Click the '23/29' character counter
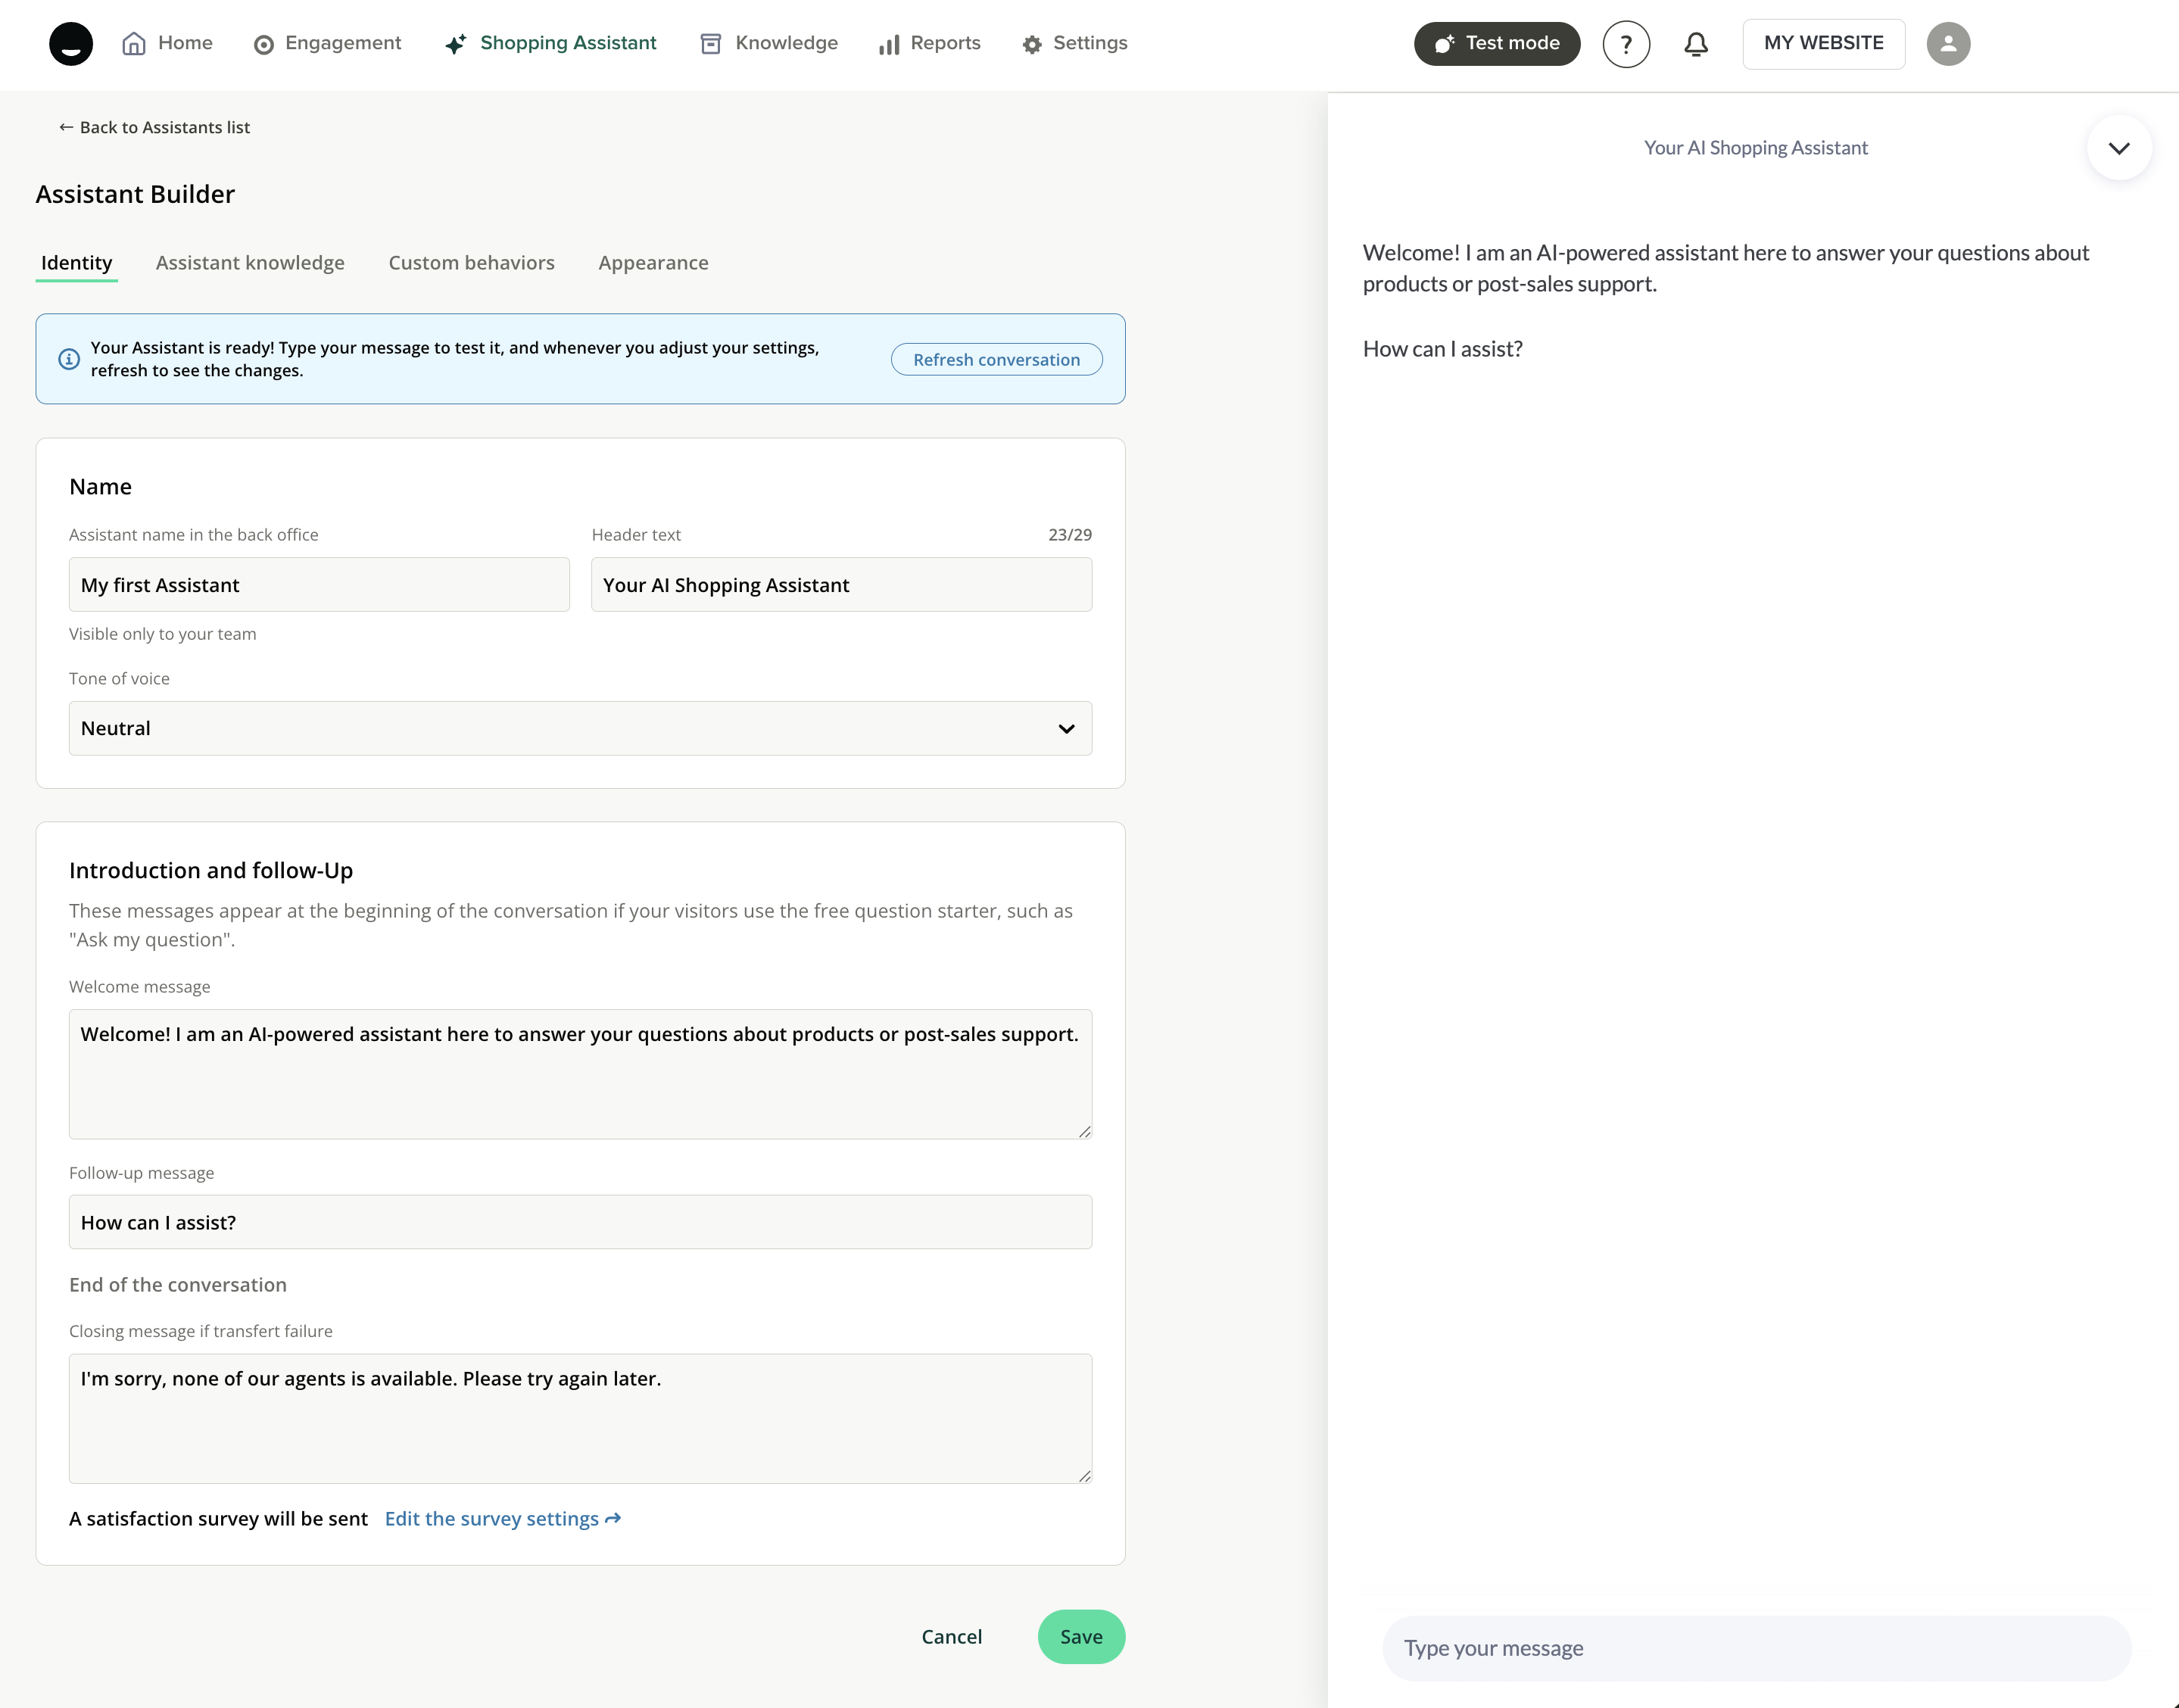The width and height of the screenshot is (2179, 1708). coord(1070,535)
